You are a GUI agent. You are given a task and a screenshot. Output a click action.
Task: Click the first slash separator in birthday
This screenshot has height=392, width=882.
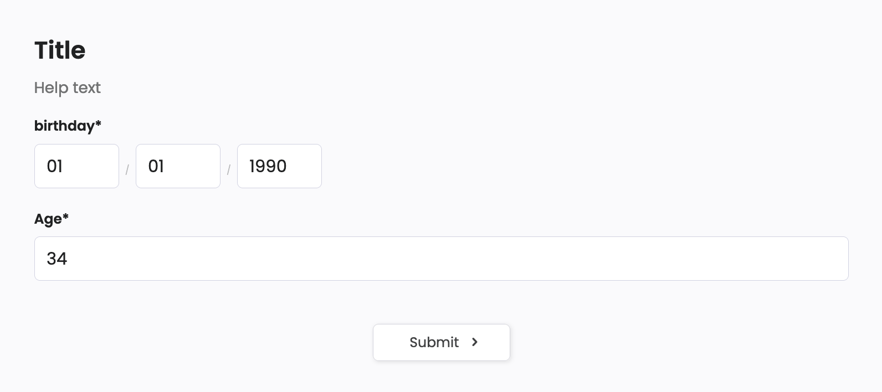(x=127, y=169)
